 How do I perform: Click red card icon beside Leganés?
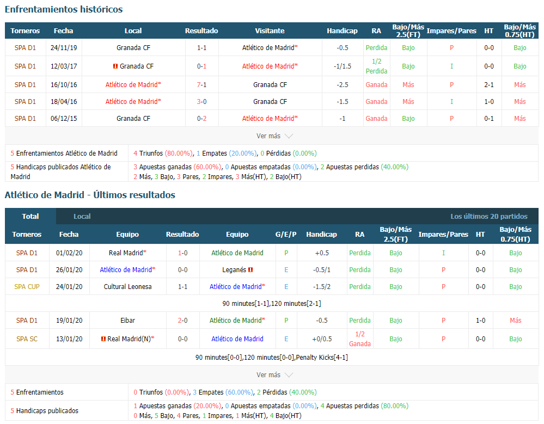click(250, 270)
